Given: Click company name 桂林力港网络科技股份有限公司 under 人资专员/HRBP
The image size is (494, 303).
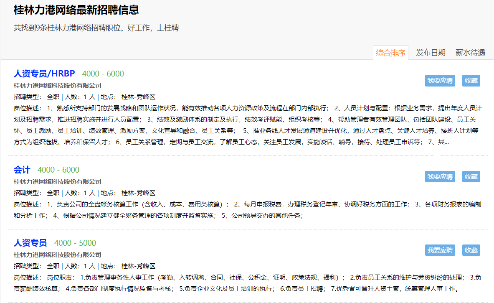Looking at the screenshot, I should (x=58, y=85).
